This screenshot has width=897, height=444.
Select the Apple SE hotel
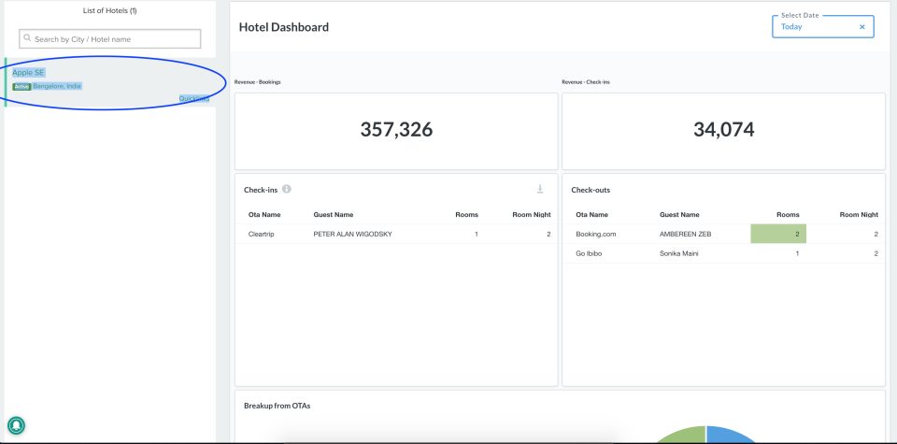pos(29,72)
